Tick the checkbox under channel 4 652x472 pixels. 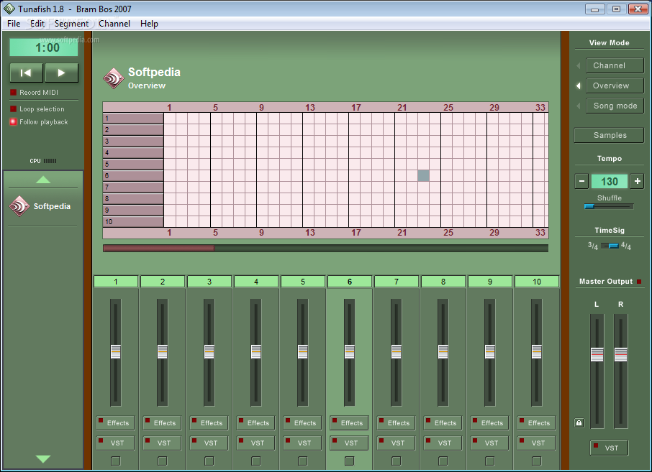click(256, 461)
